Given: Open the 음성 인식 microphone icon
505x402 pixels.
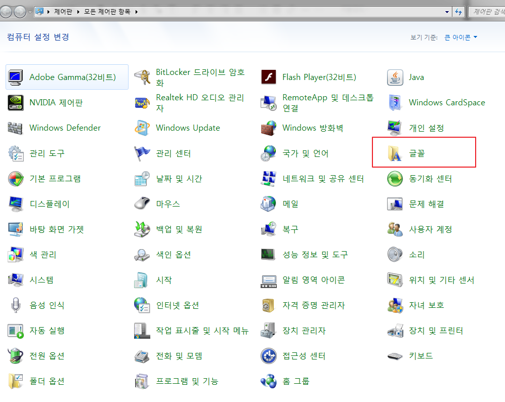Looking at the screenshot, I should (16, 305).
